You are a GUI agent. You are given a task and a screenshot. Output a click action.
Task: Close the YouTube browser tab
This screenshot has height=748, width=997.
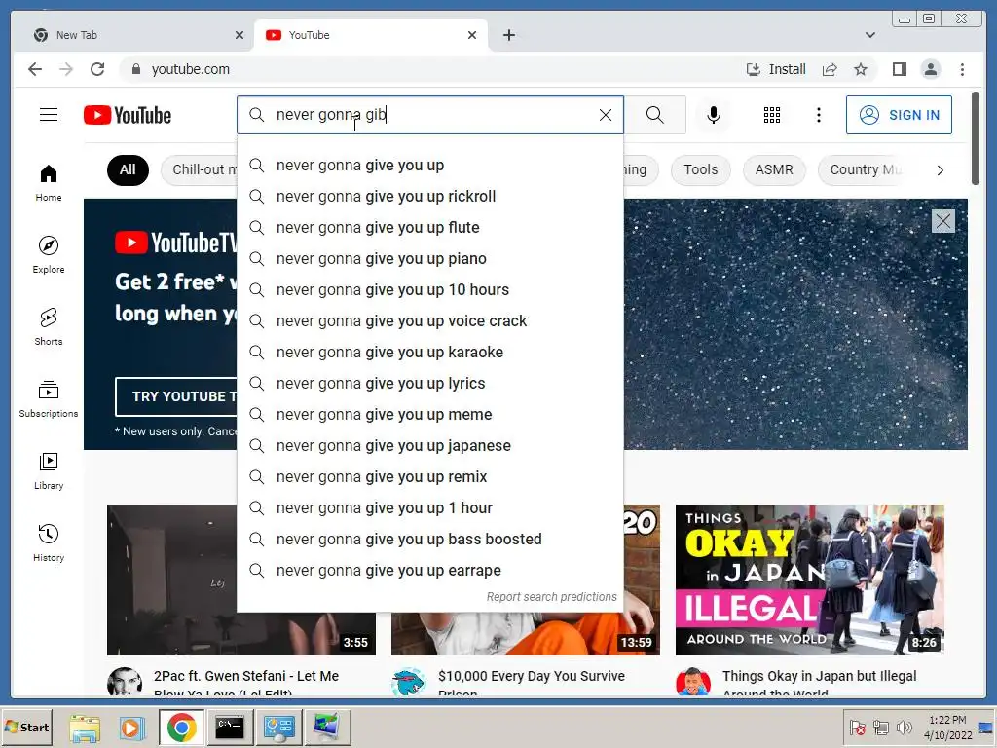472,35
